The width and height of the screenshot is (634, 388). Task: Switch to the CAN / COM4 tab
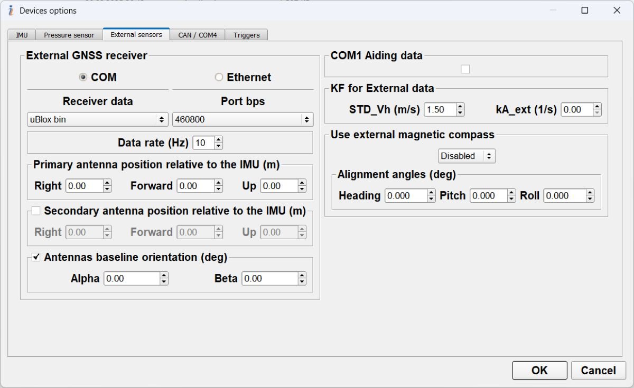(197, 34)
